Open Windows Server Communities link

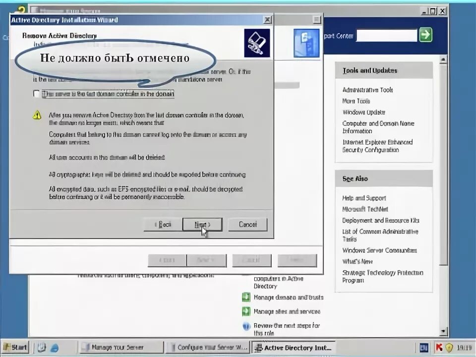tap(379, 250)
